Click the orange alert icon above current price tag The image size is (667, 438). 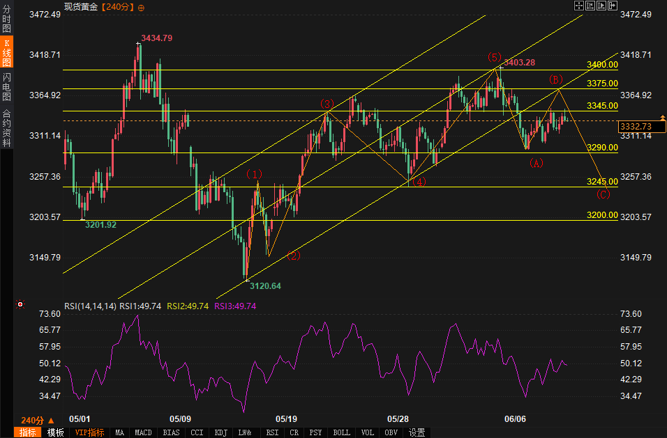[x=662, y=117]
